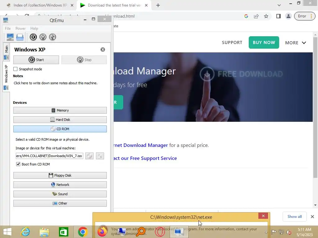Expand the Memory device section
The width and height of the screenshot is (318, 238).
point(60,110)
